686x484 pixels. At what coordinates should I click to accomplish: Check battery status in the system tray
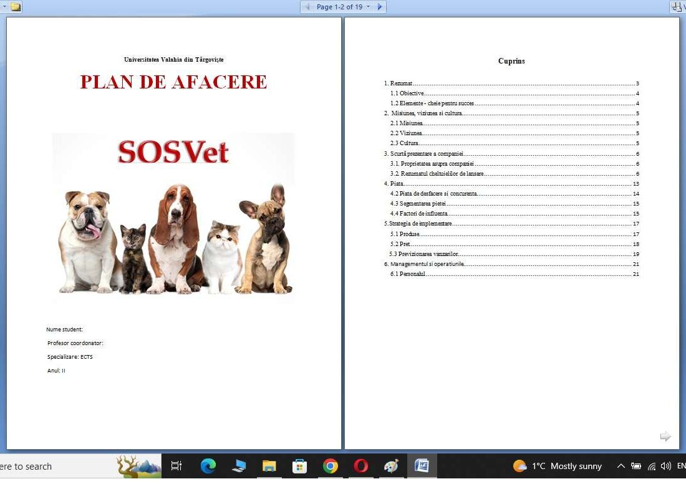click(x=636, y=466)
